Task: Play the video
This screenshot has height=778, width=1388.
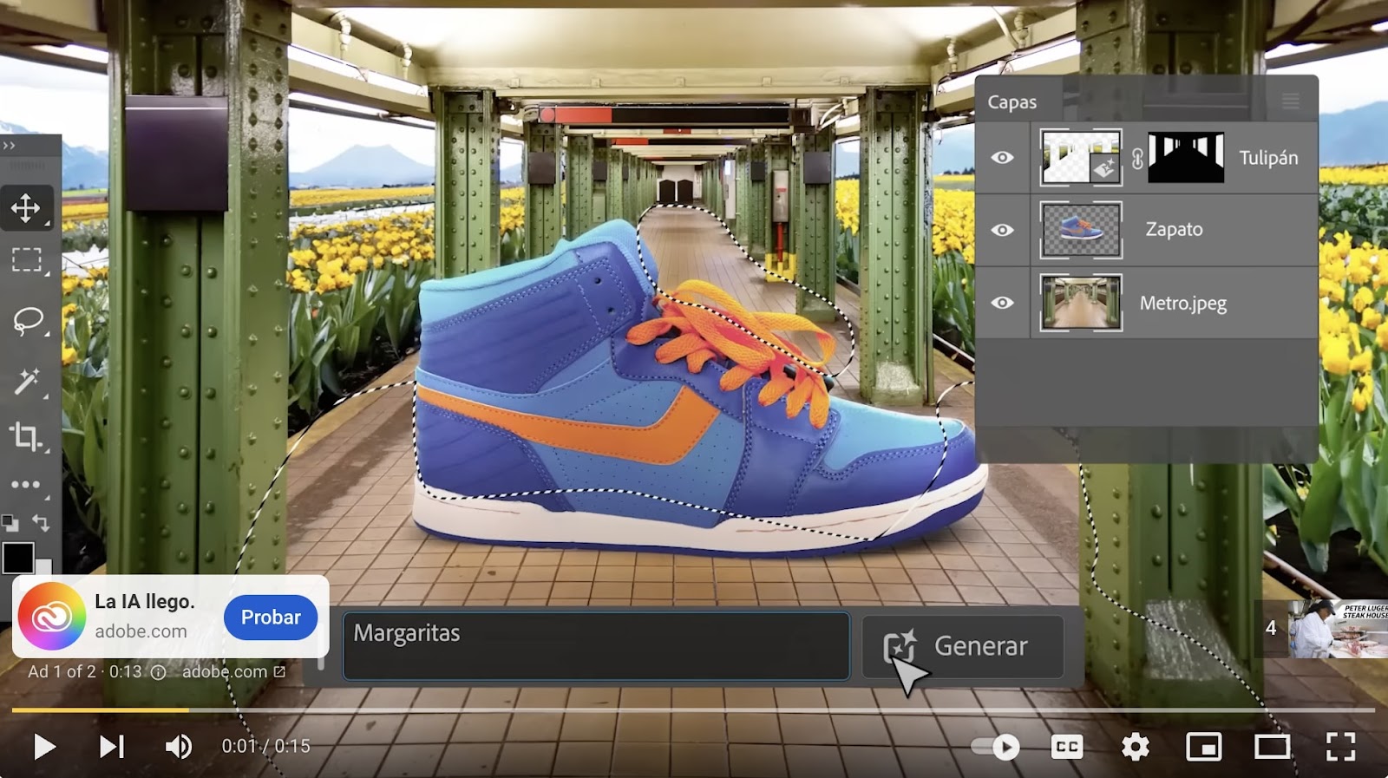Action: (x=43, y=747)
